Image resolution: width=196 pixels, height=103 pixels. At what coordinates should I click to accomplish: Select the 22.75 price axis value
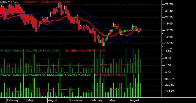169,4
